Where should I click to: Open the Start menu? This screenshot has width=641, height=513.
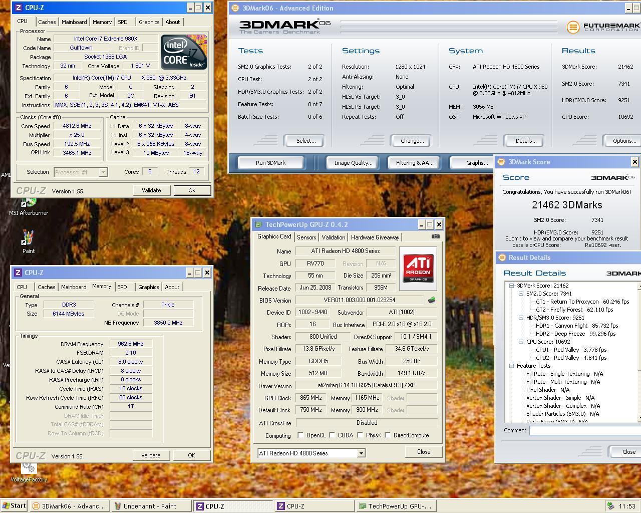14,506
